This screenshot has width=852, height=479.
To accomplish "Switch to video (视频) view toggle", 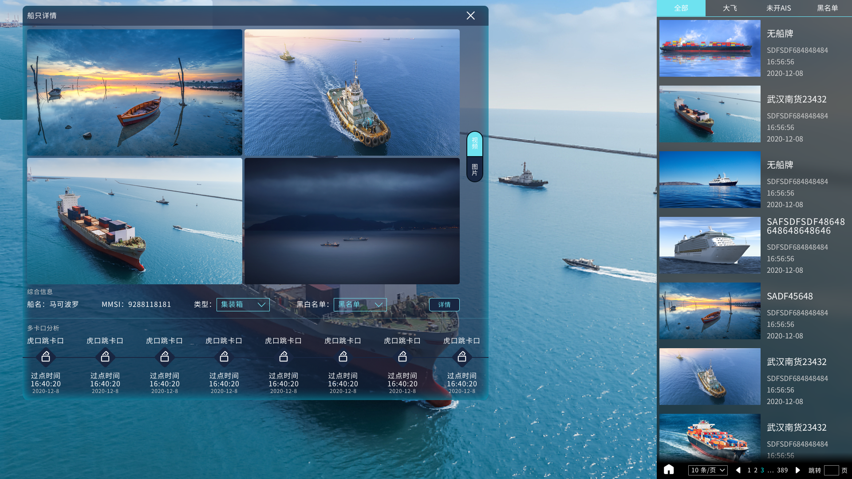I will coord(474,144).
